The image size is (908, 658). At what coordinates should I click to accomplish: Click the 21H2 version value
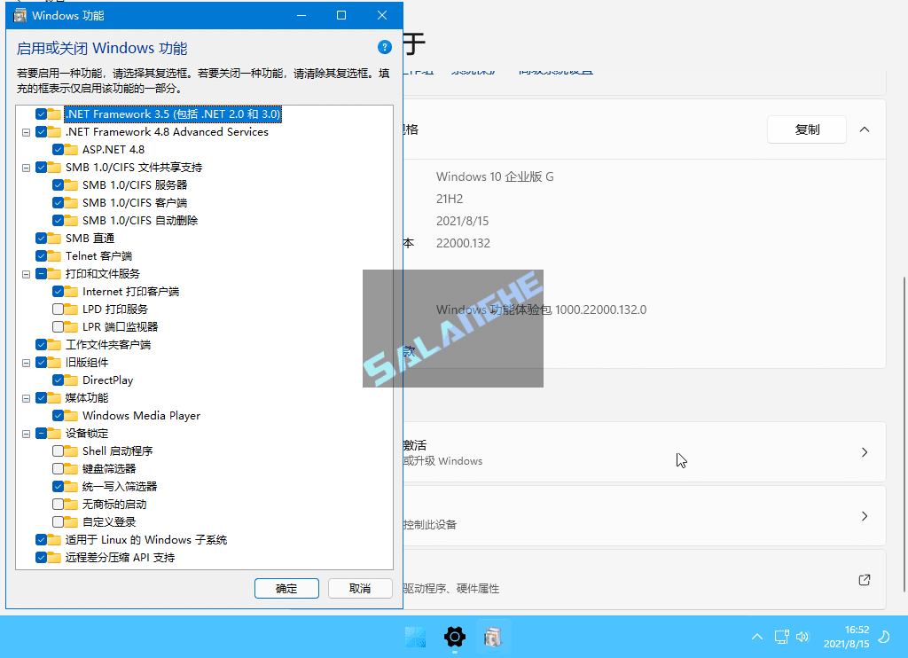[x=450, y=199]
